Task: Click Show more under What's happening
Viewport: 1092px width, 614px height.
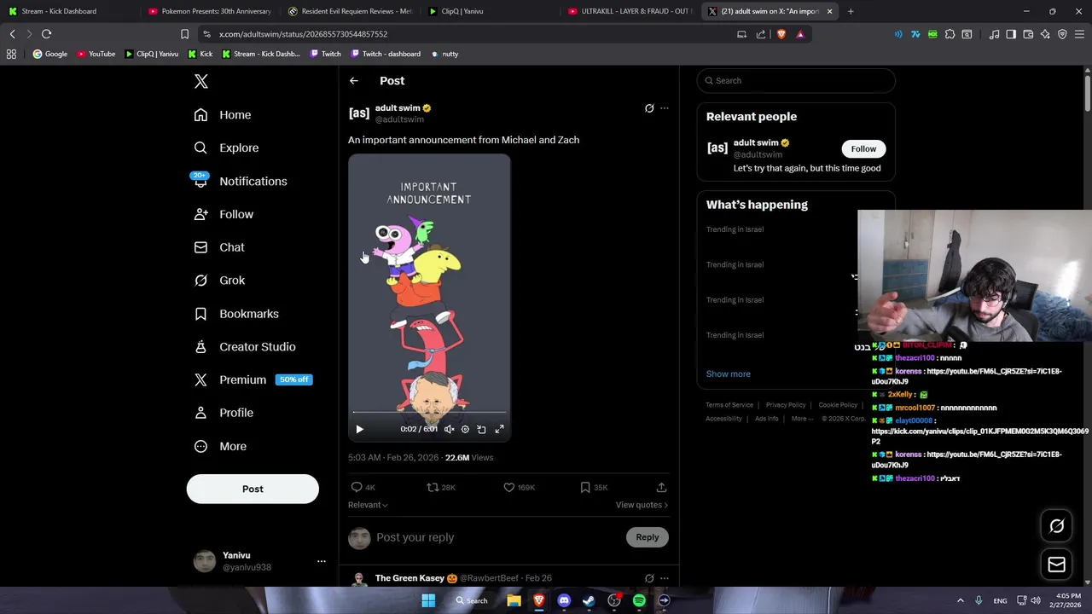Action: pos(729,374)
